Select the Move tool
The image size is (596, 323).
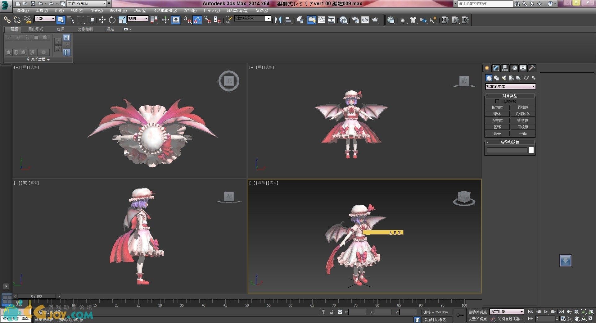tap(102, 20)
